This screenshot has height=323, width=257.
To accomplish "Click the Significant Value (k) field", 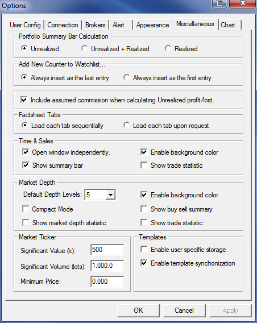I will coord(107,250).
